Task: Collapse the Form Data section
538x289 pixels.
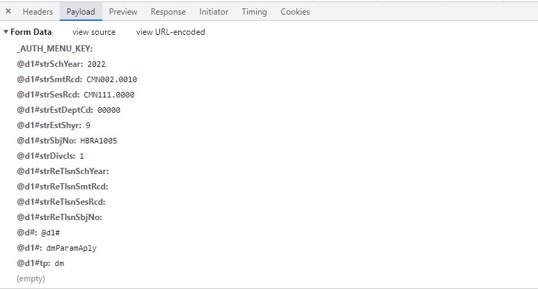Action: (6, 32)
